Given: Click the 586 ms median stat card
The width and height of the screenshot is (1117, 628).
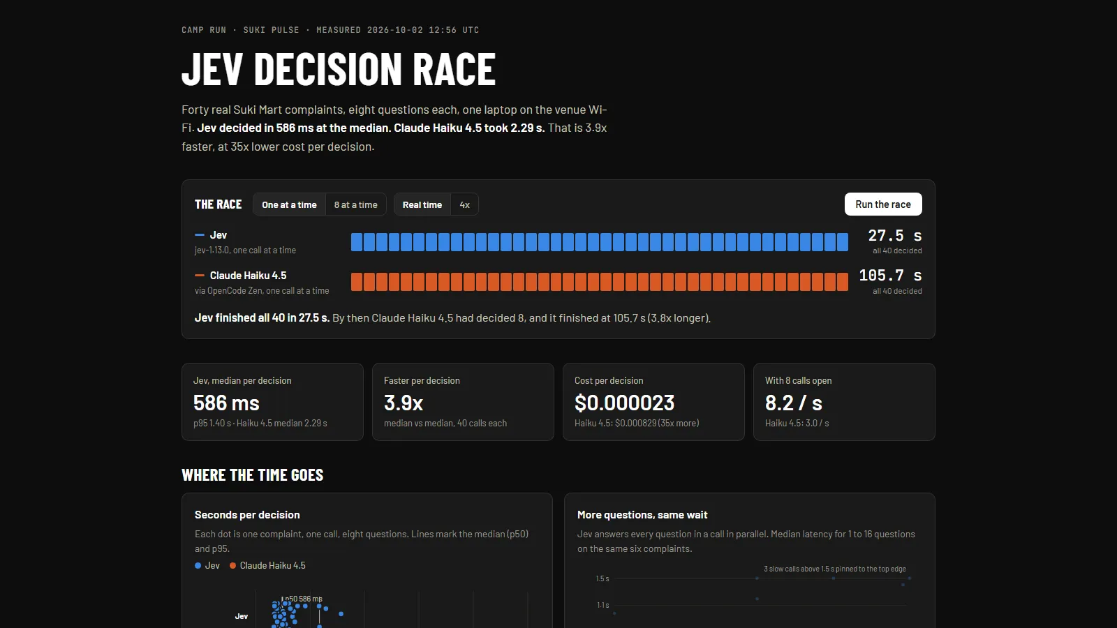Looking at the screenshot, I should tap(272, 402).
